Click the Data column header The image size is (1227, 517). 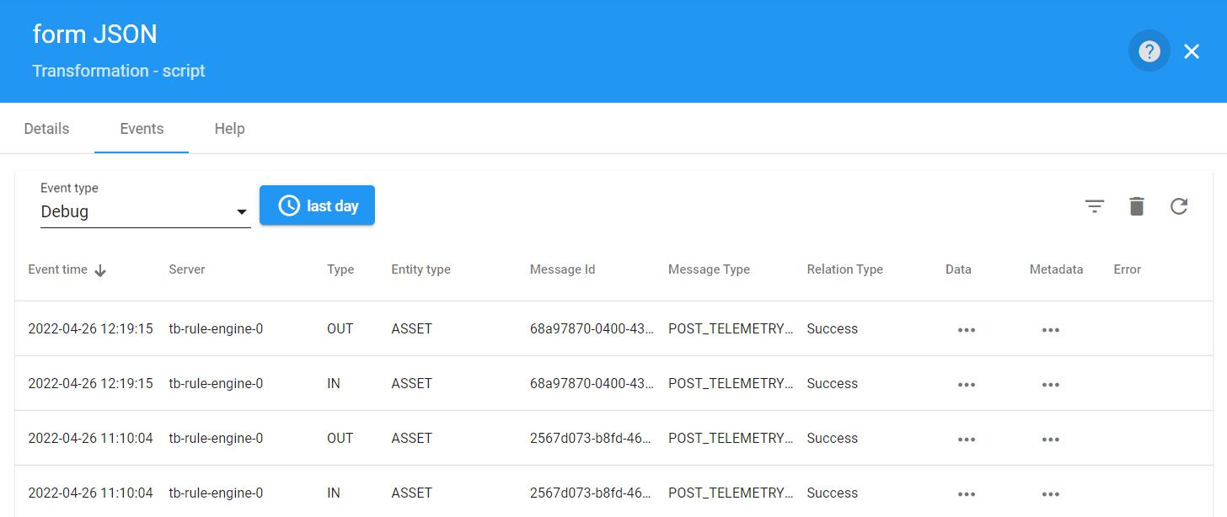click(958, 269)
